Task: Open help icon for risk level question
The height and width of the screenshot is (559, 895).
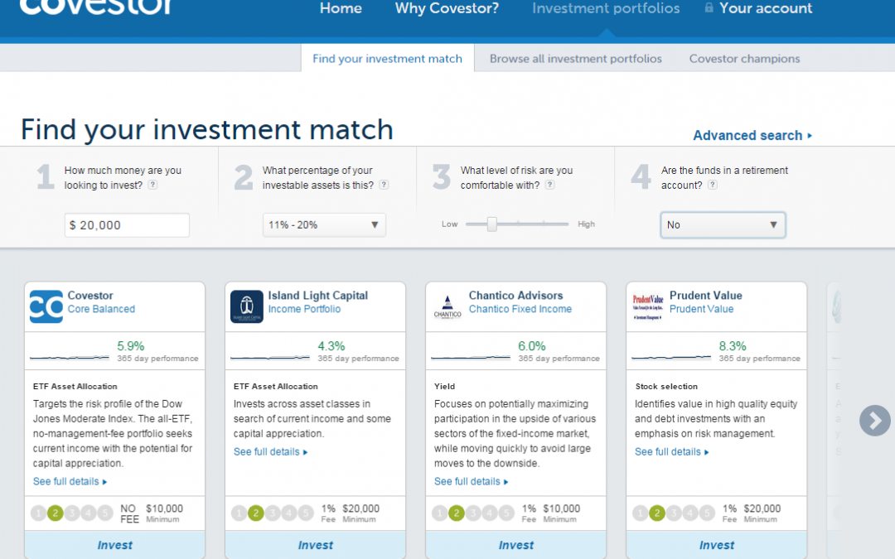Action: [x=550, y=186]
